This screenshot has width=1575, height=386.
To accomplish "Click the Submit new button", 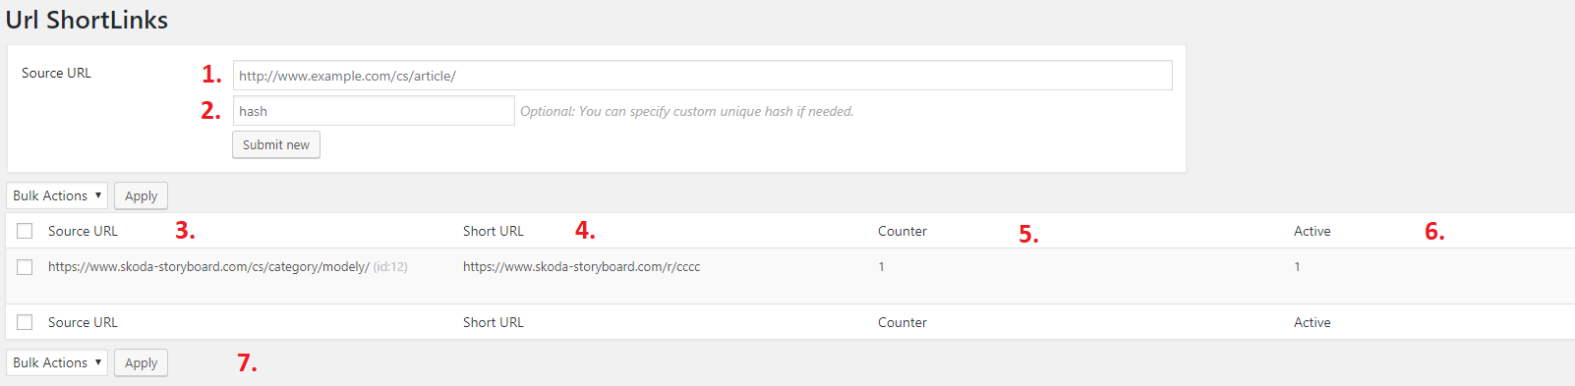I will click(276, 145).
